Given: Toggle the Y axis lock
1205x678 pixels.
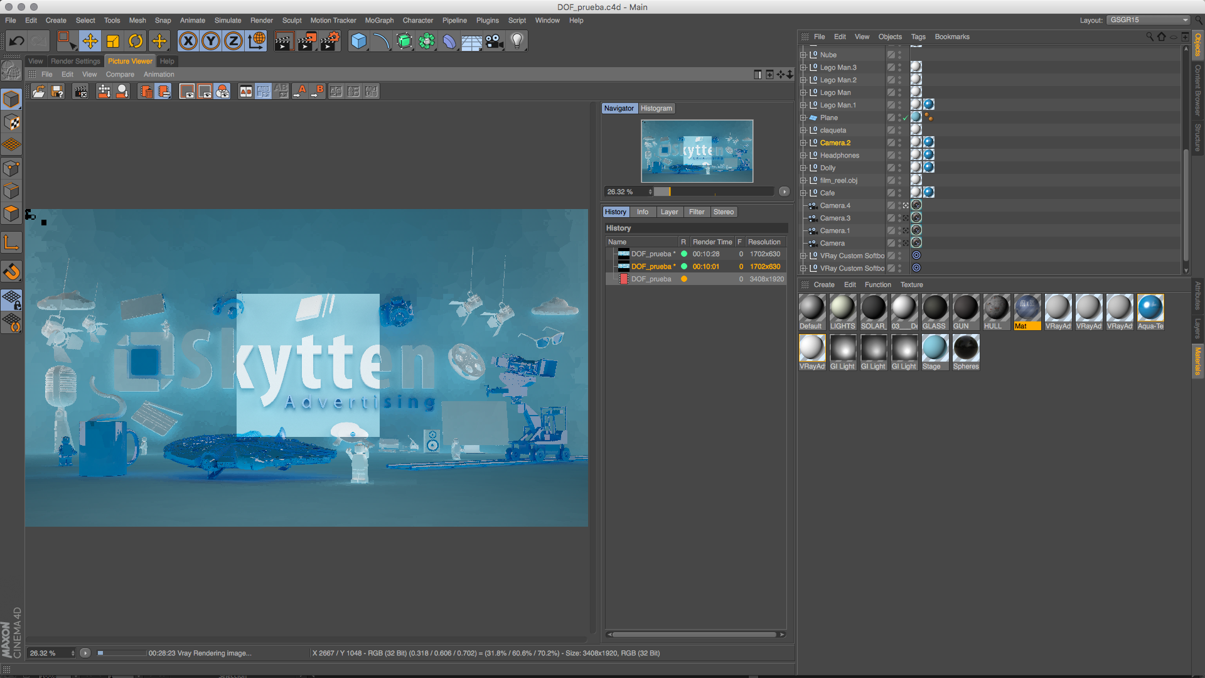Looking at the screenshot, I should 211,41.
